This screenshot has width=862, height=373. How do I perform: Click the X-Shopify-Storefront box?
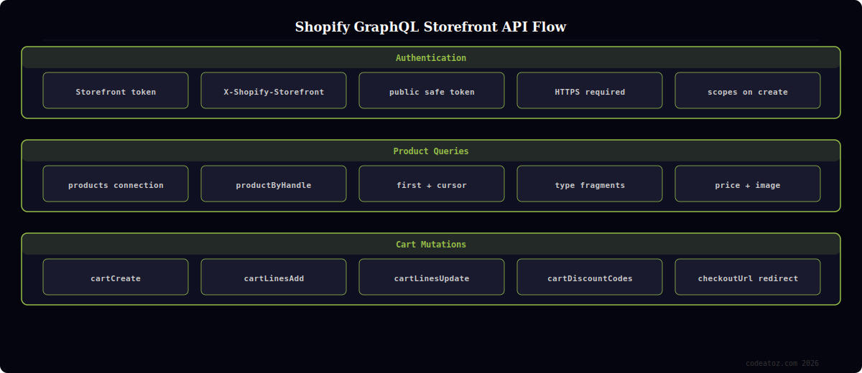point(274,90)
